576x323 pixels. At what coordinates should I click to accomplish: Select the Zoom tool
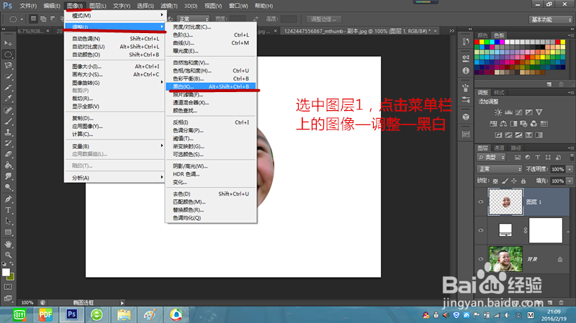tap(8, 255)
